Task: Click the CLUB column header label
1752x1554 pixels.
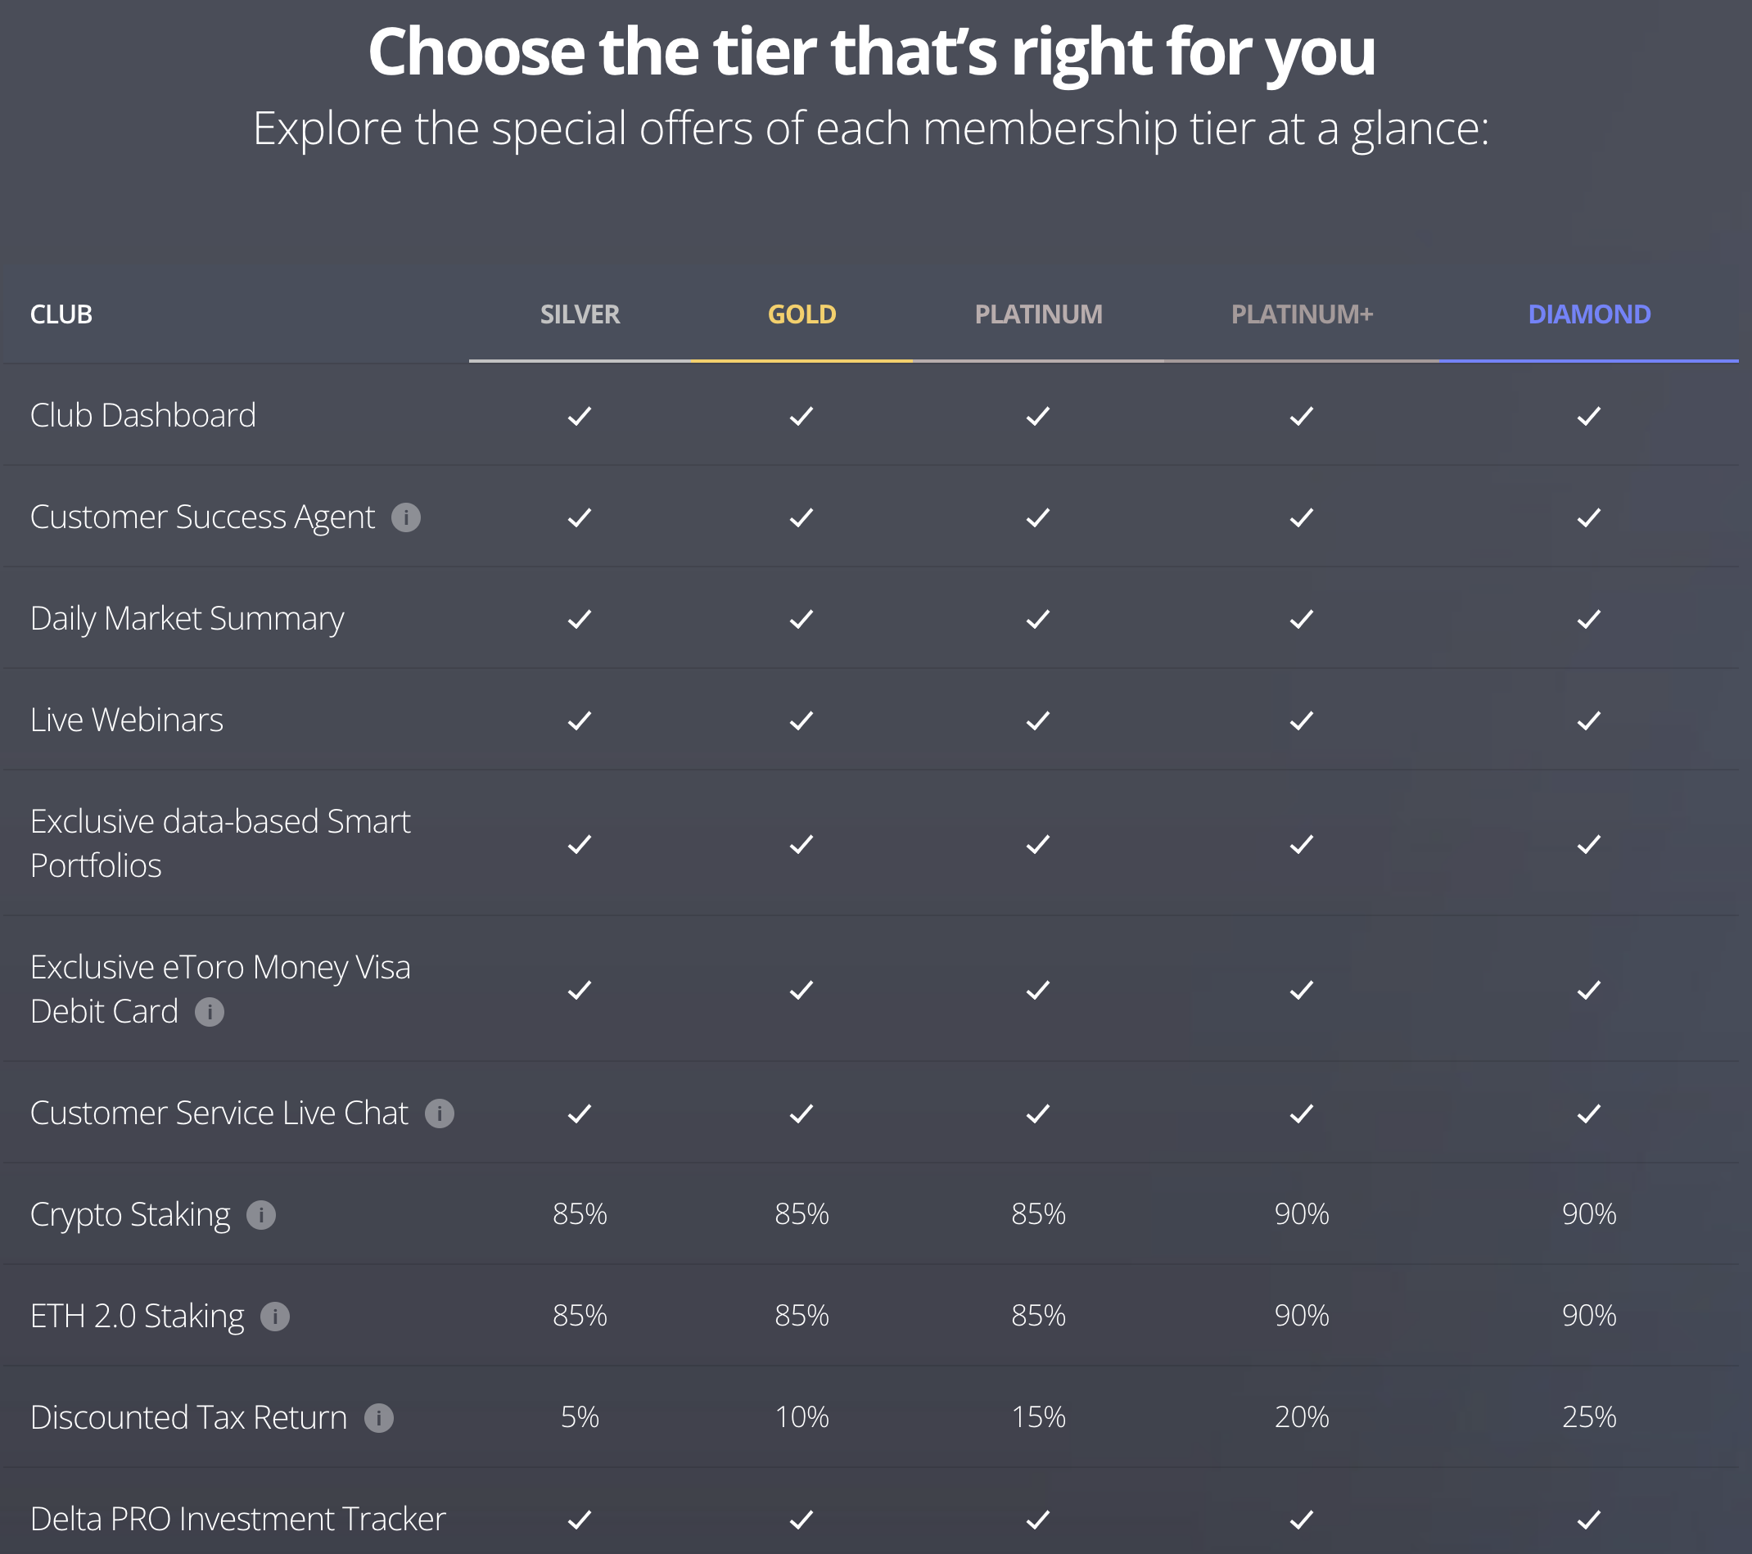Action: pos(61,314)
